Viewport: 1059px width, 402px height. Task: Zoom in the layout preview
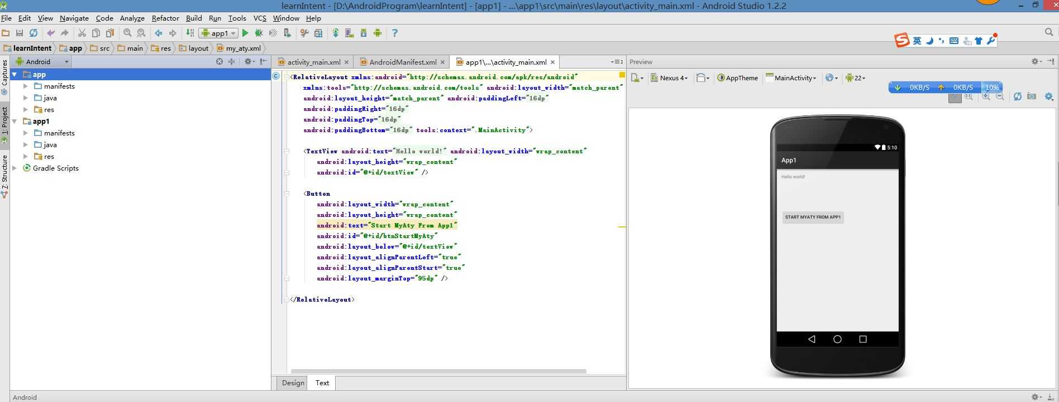986,96
